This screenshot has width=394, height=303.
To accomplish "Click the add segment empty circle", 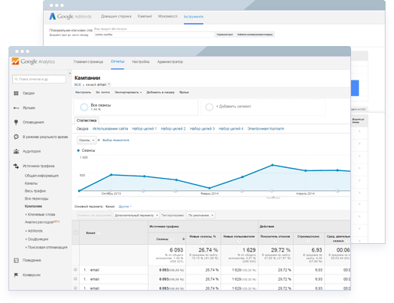I will click(x=209, y=107).
